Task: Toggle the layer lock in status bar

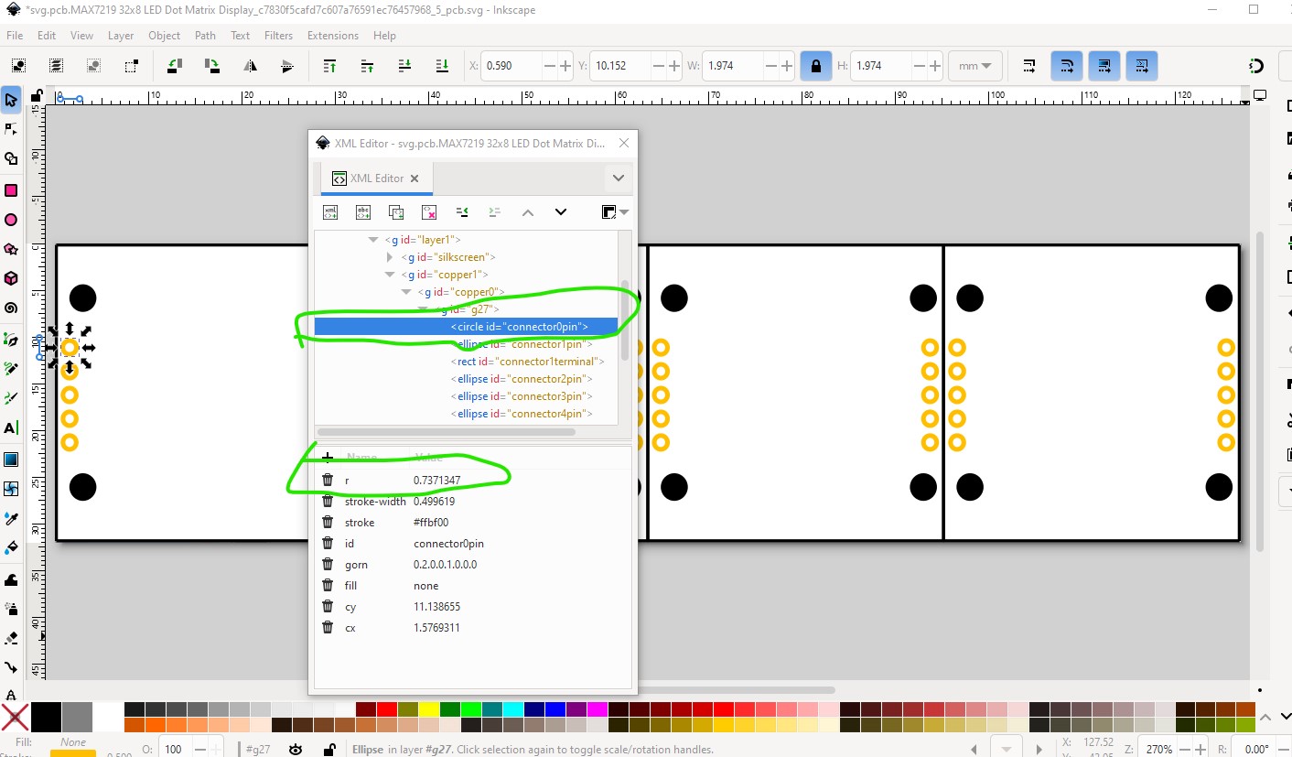Action: [x=328, y=749]
